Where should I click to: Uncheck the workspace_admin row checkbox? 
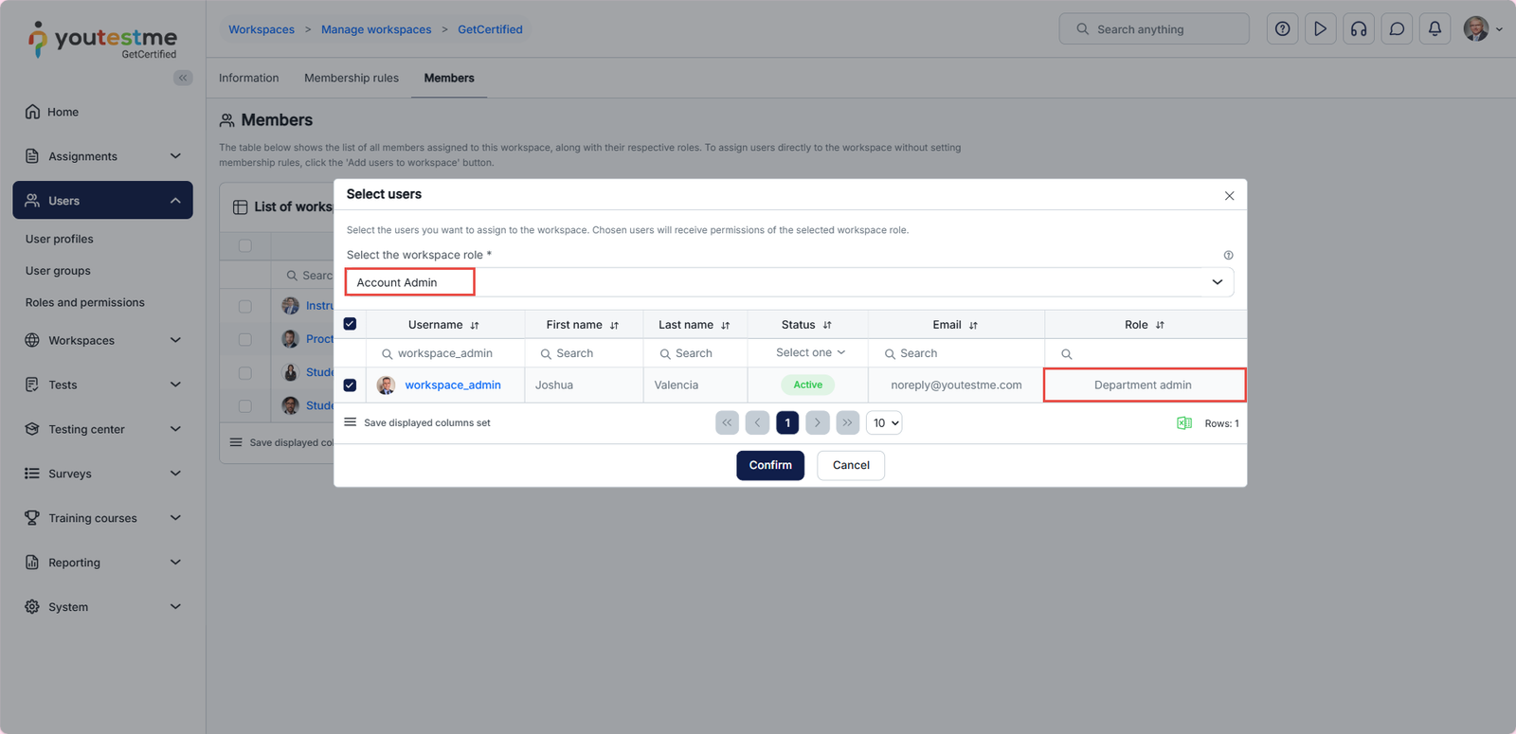(x=350, y=385)
